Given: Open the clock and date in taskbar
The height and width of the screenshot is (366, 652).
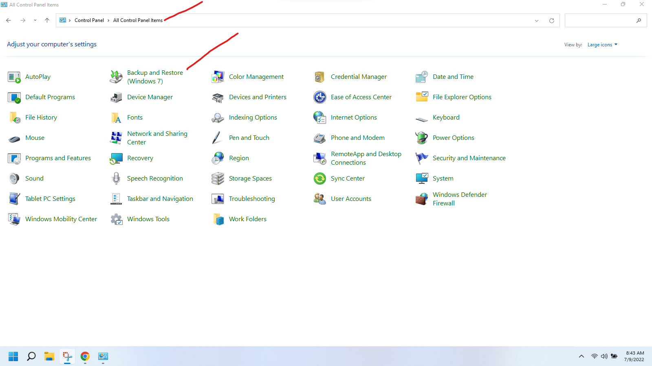Looking at the screenshot, I should point(634,356).
